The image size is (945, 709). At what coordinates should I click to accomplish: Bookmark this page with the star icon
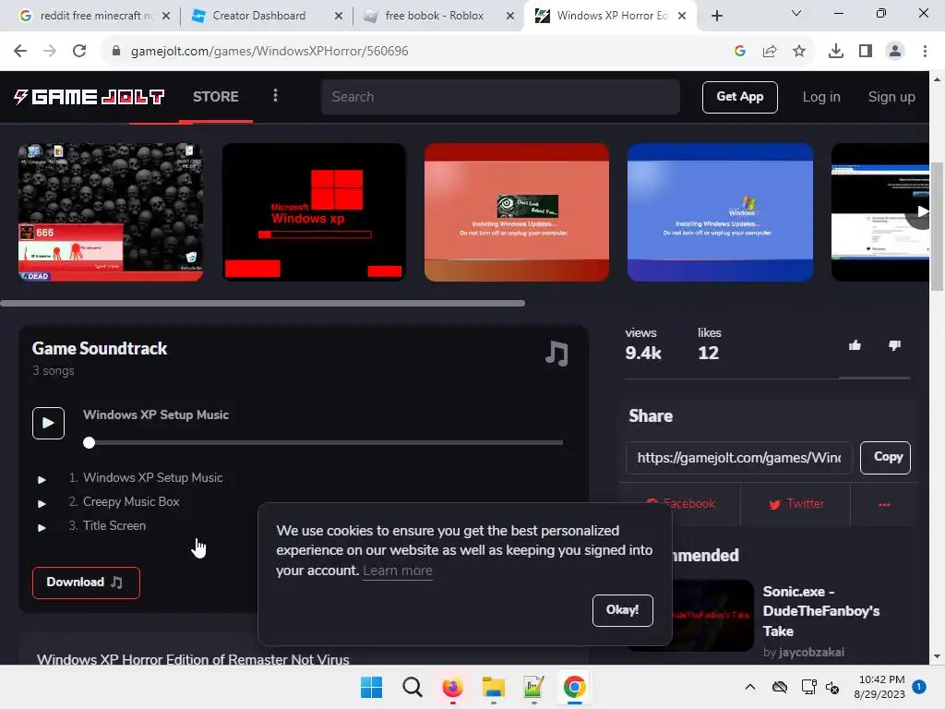click(x=799, y=52)
